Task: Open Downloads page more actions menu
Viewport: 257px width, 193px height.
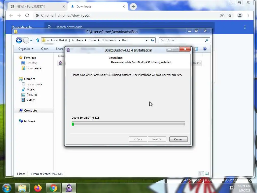Action: 245,27
